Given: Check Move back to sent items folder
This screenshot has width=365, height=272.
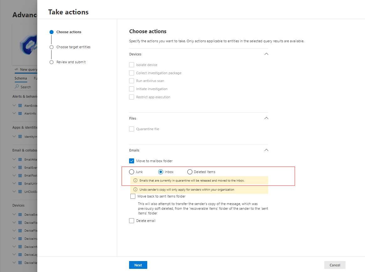Looking at the screenshot, I should [133, 196].
